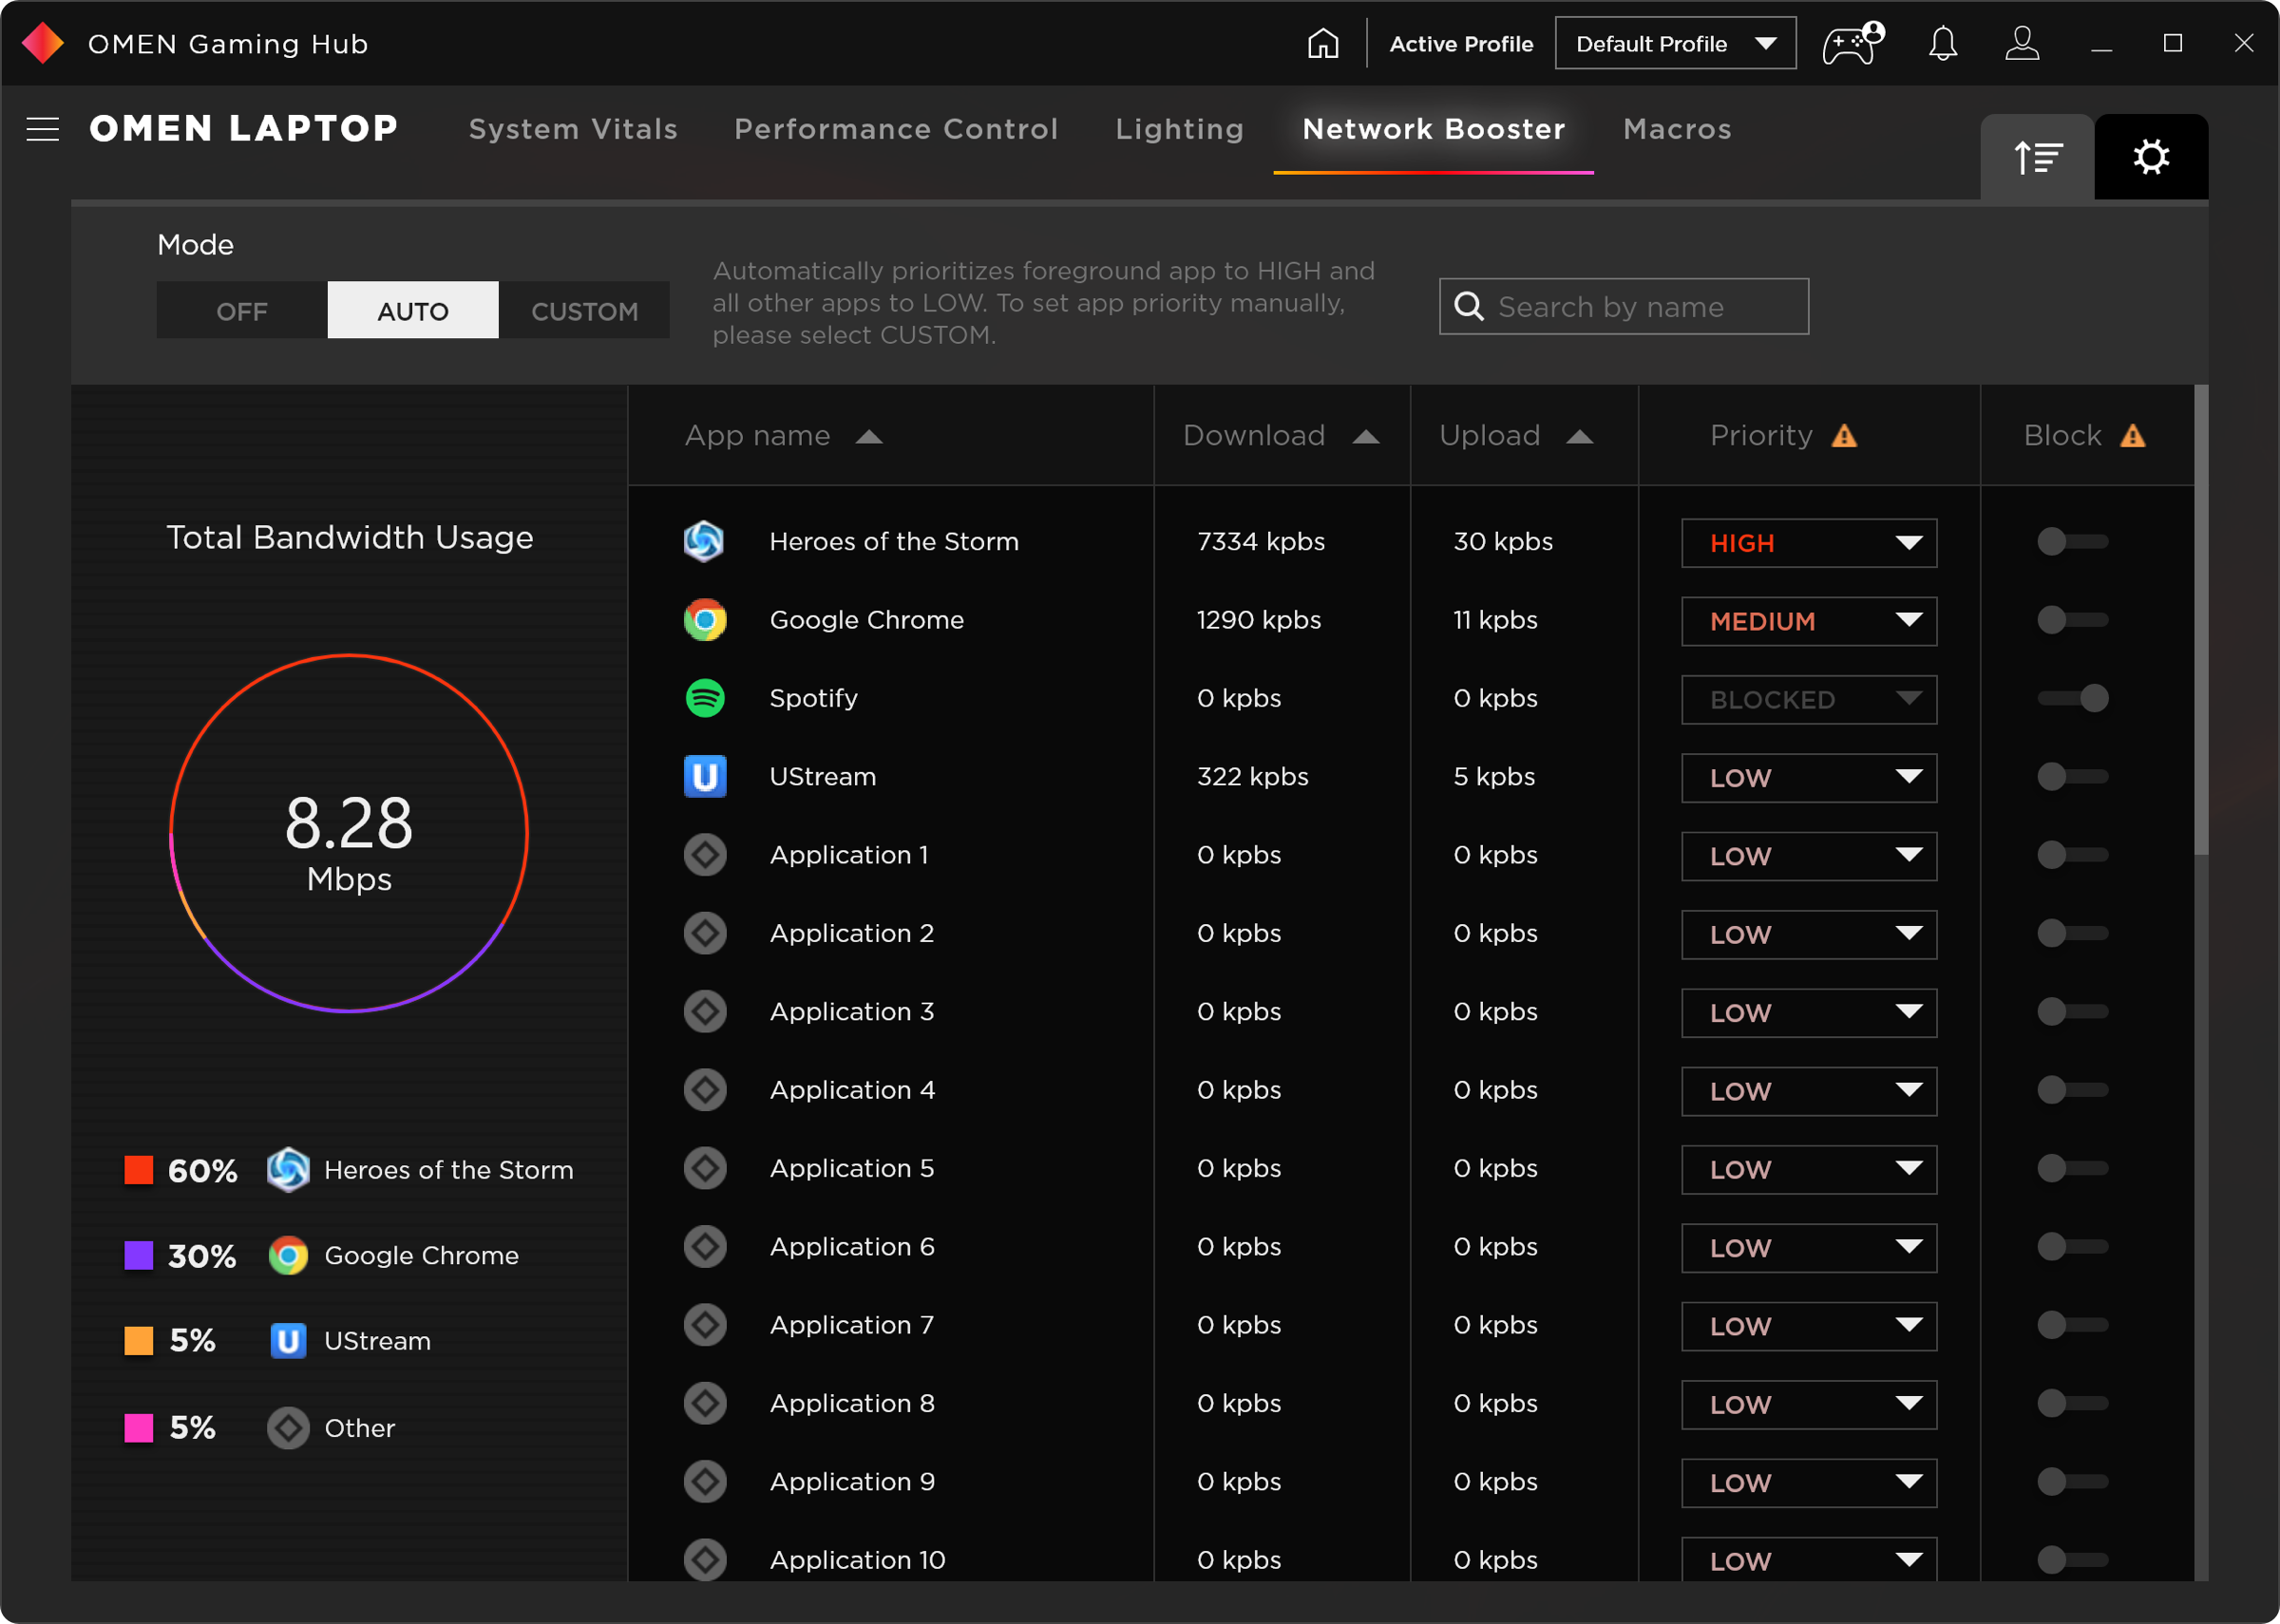The image size is (2280, 1624).
Task: Click the UStream app icon
Action: (x=703, y=775)
